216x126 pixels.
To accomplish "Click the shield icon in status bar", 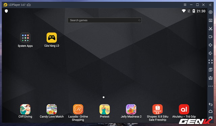I will pos(6,11).
